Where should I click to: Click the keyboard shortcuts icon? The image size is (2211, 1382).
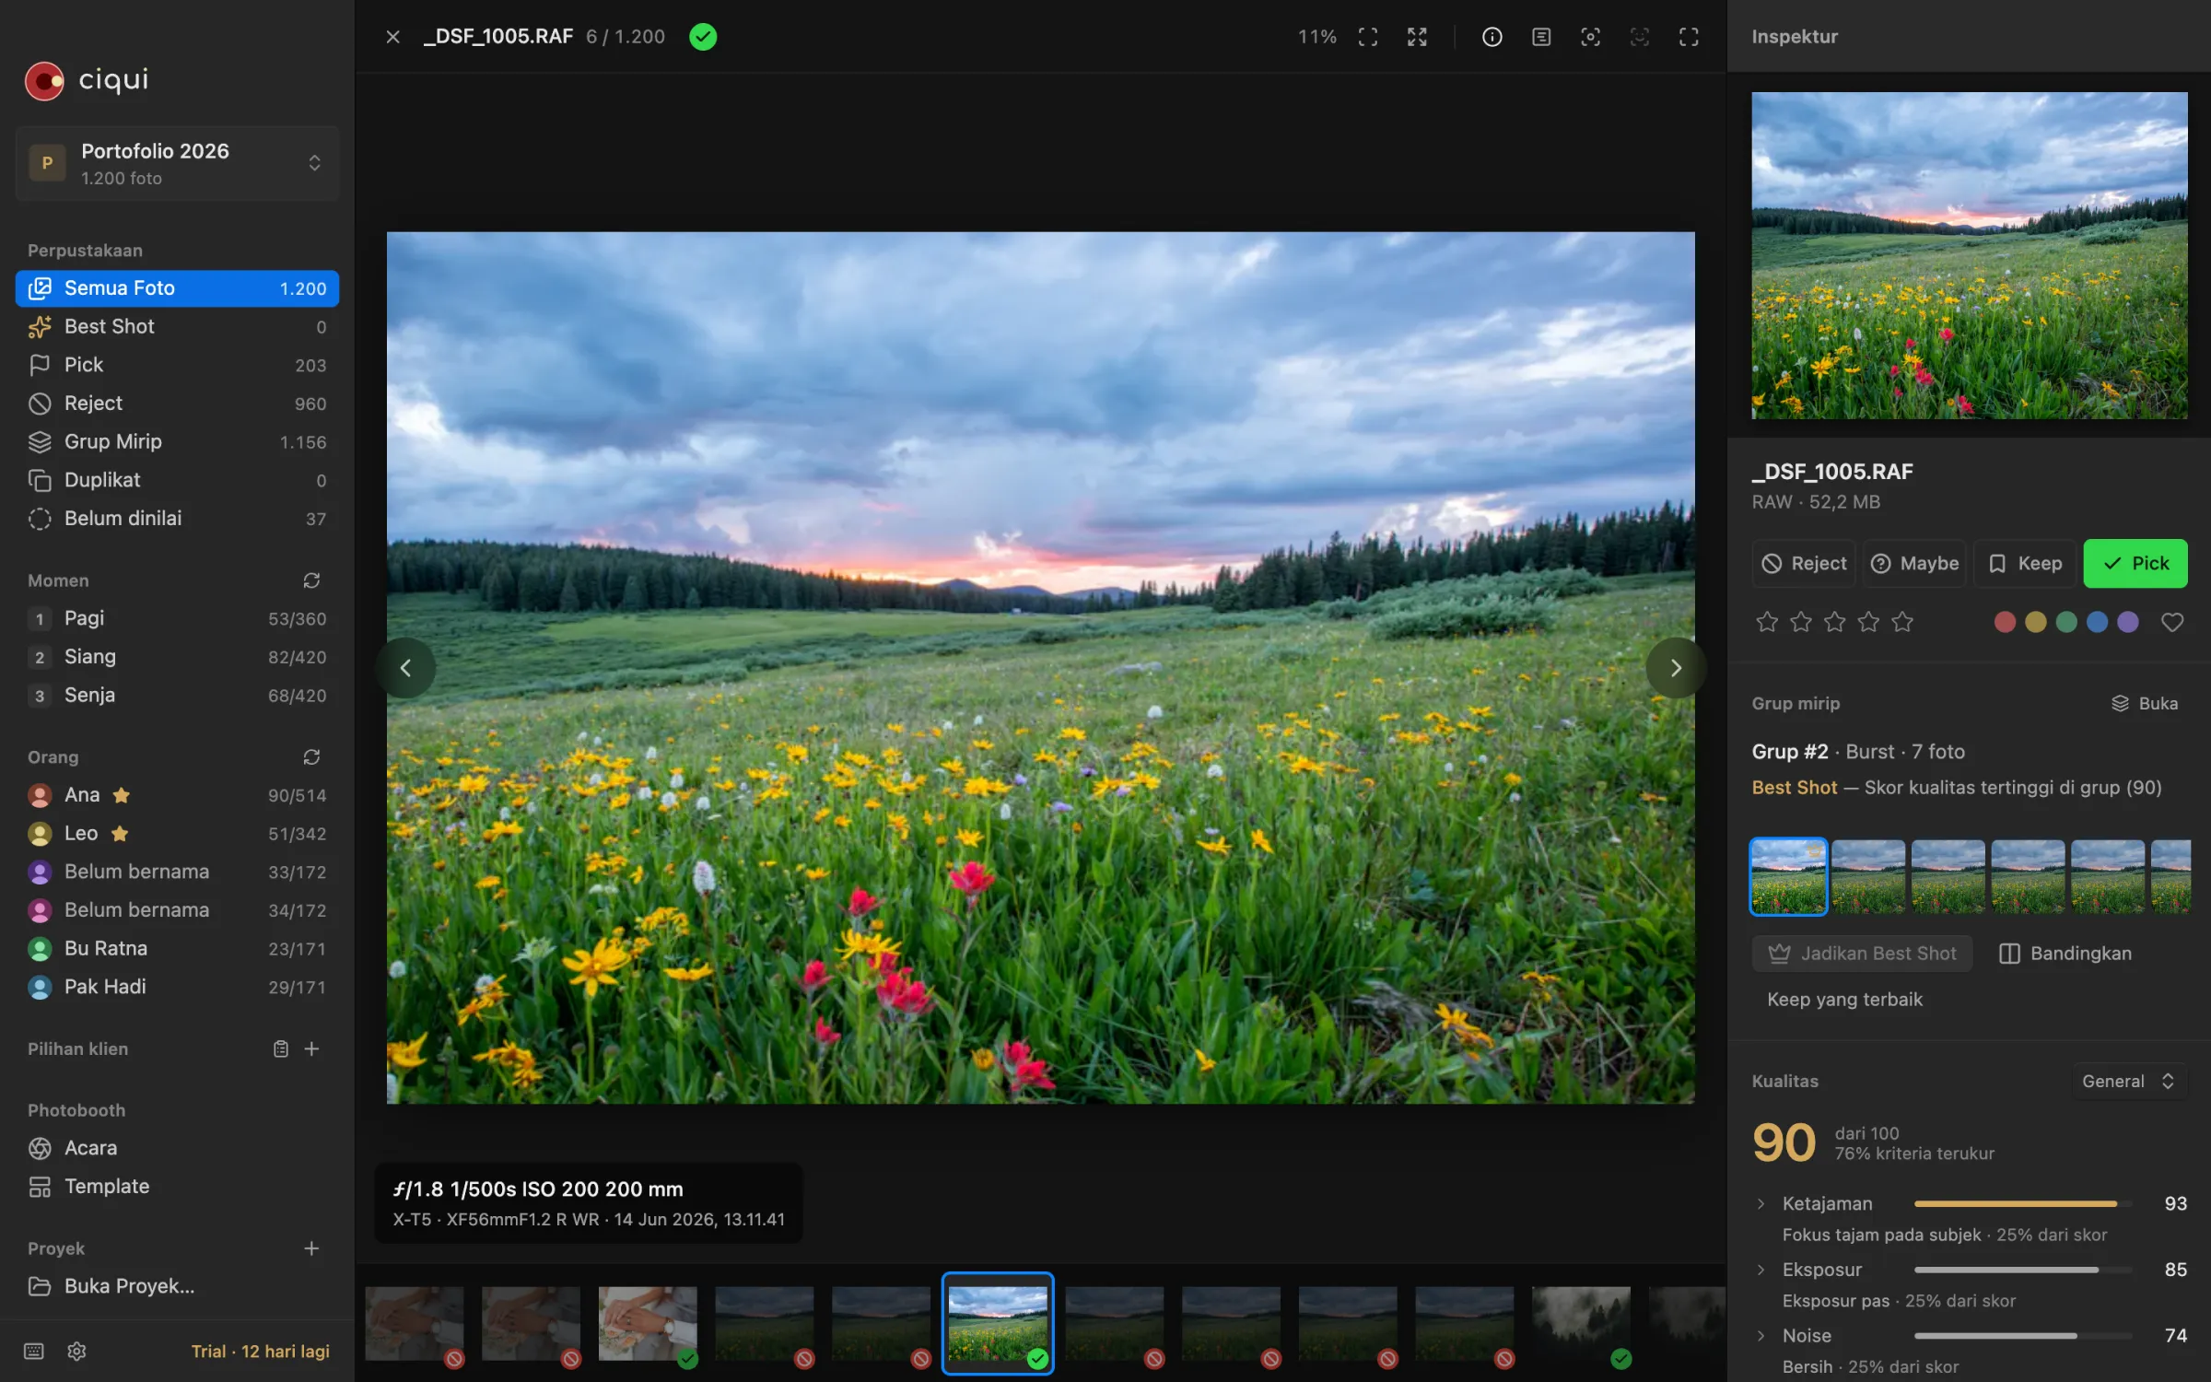34,1351
